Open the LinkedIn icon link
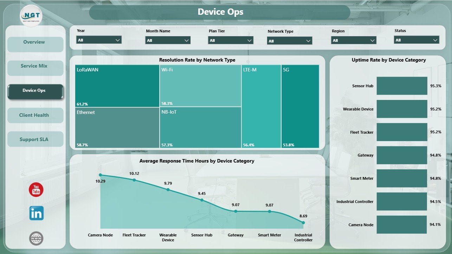 point(37,213)
